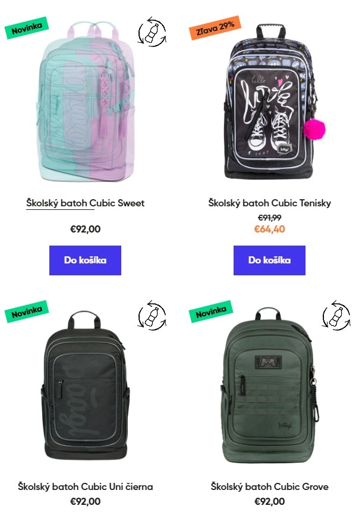Click the Novinka badge on Cubic Grove backpack

211,312
